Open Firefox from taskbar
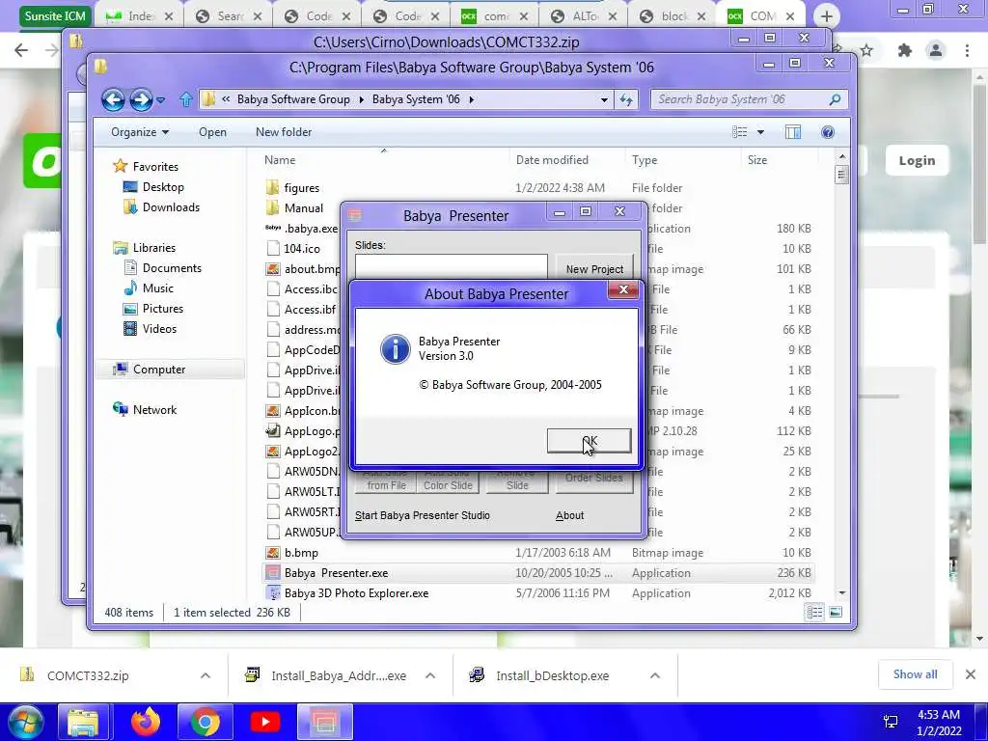The width and height of the screenshot is (988, 741). click(x=145, y=722)
